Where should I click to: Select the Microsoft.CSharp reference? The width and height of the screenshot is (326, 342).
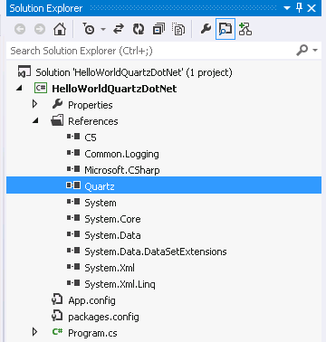pos(122,170)
